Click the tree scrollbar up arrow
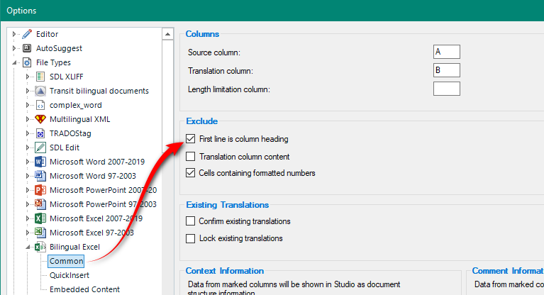 [167, 34]
